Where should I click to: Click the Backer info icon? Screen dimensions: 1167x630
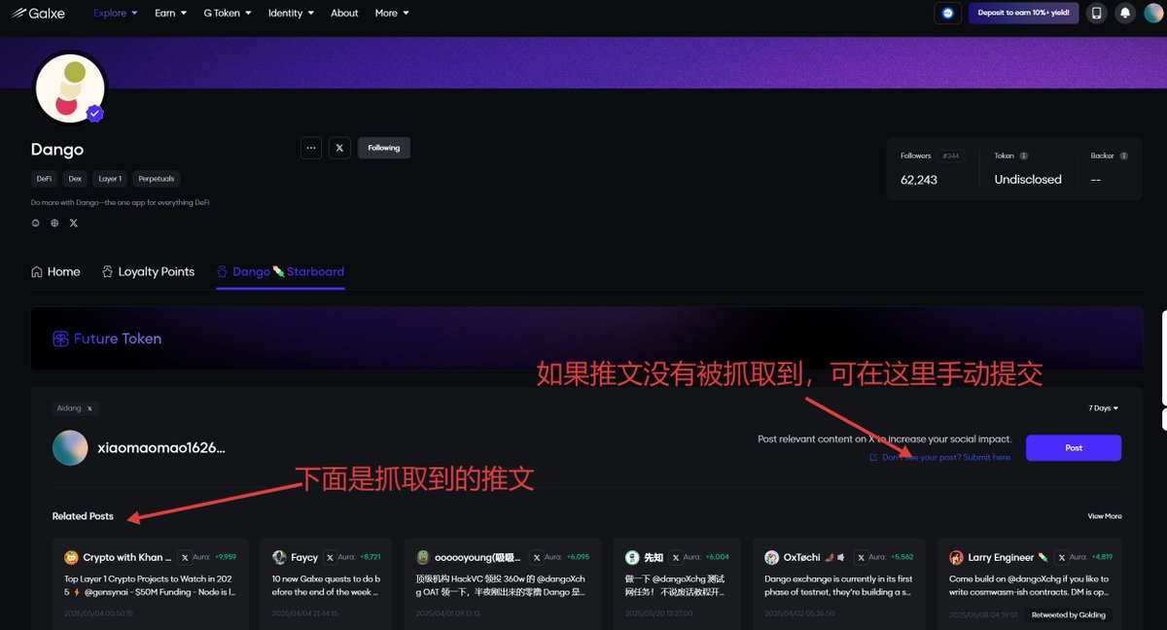[x=1124, y=156]
